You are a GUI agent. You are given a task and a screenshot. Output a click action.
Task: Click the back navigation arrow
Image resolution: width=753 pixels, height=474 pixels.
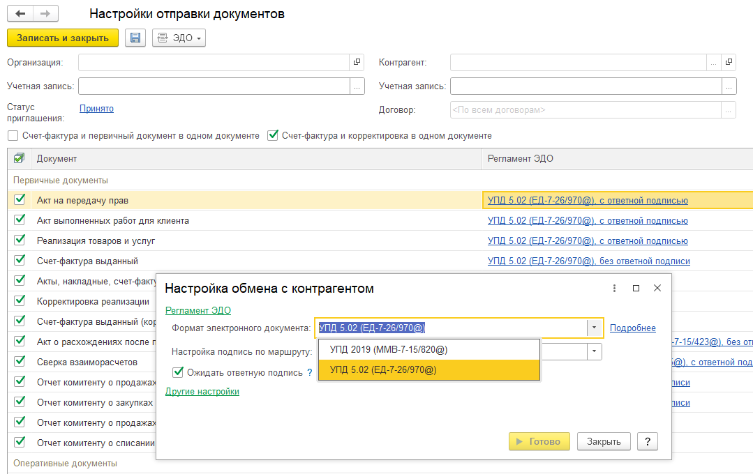tap(20, 14)
